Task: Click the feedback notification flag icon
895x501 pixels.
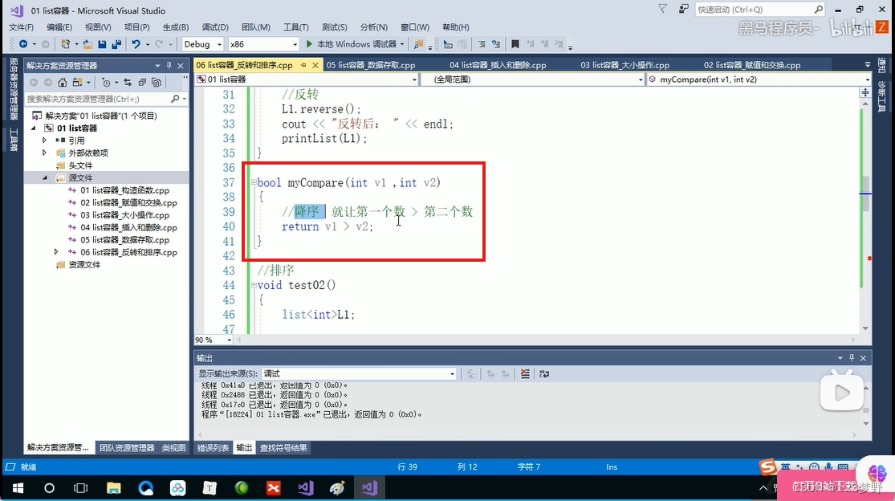Action: [662, 9]
